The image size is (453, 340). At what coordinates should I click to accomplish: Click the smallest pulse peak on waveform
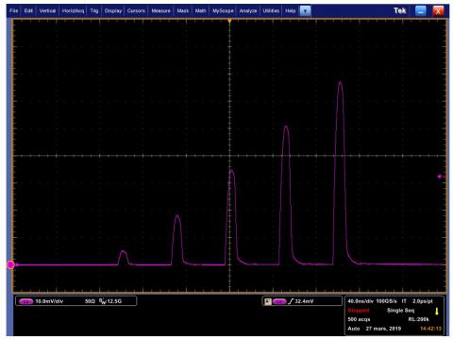point(123,251)
